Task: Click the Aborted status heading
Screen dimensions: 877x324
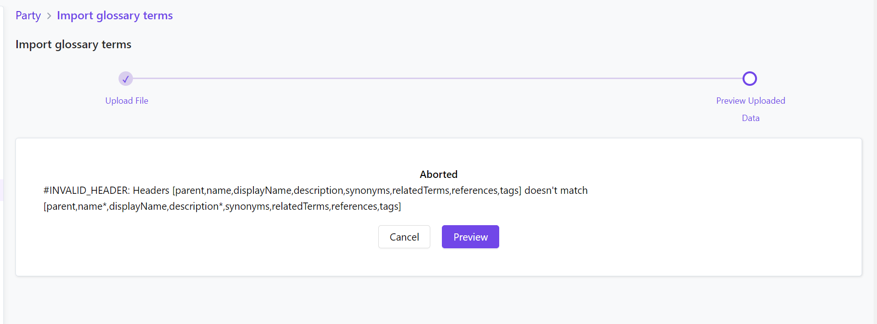Action: point(438,174)
